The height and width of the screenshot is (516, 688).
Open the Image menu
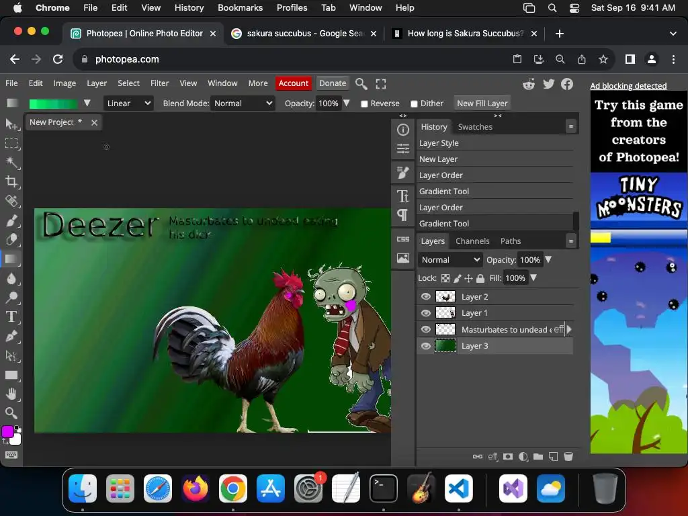64,83
